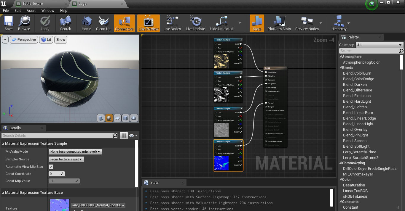
Task: Open the Search binoculars tool
Action: pos(66,23)
